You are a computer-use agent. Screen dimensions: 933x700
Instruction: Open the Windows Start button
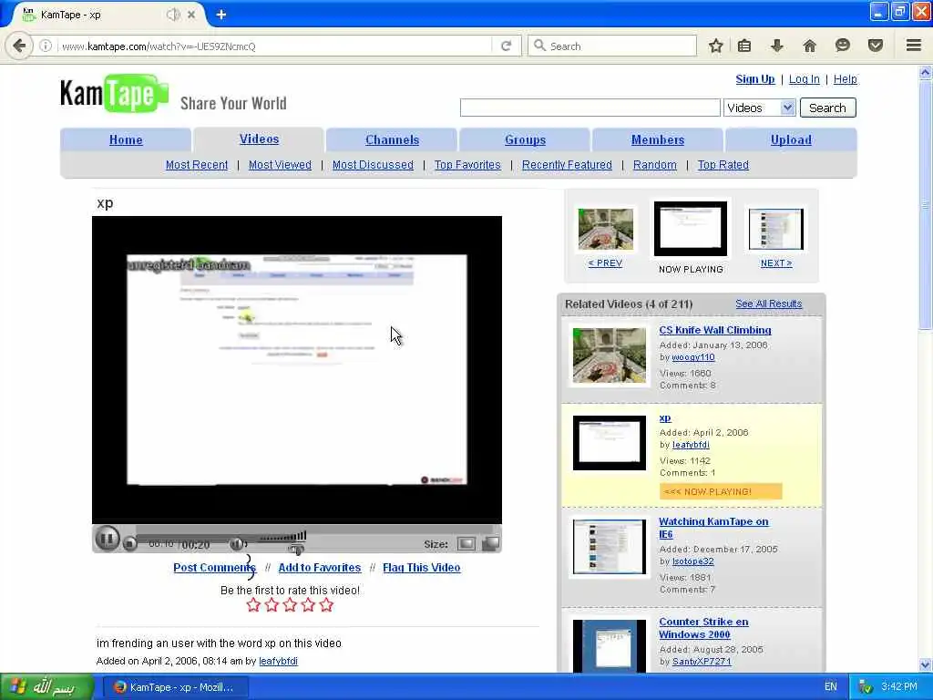[46, 687]
